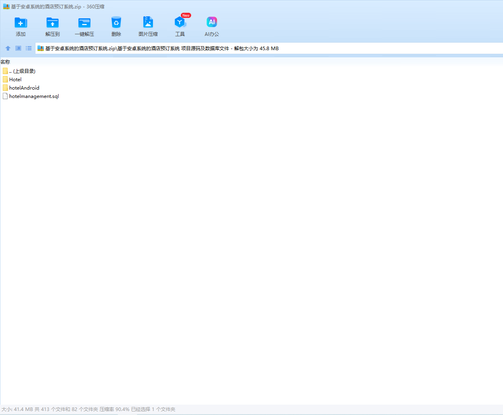Open the 工具 (Tools) icon
This screenshot has width=503, height=415.
(180, 22)
